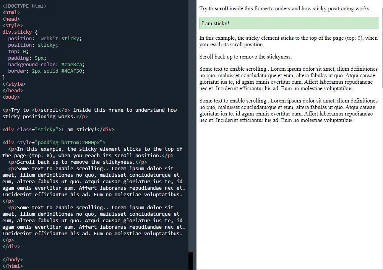Click the "div.sticky {" selector line

point(20,32)
